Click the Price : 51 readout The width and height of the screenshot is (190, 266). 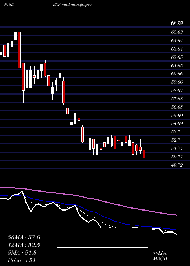tap(22, 260)
